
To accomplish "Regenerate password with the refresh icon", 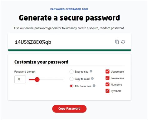I will [123, 42].
